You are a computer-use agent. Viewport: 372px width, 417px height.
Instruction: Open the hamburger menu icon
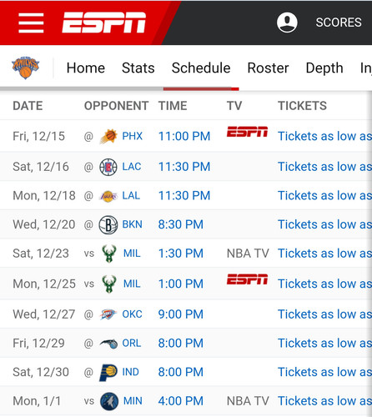[31, 23]
